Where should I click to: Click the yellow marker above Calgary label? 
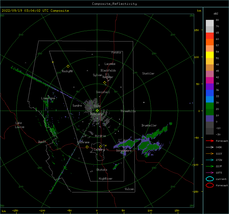[x=101, y=147]
